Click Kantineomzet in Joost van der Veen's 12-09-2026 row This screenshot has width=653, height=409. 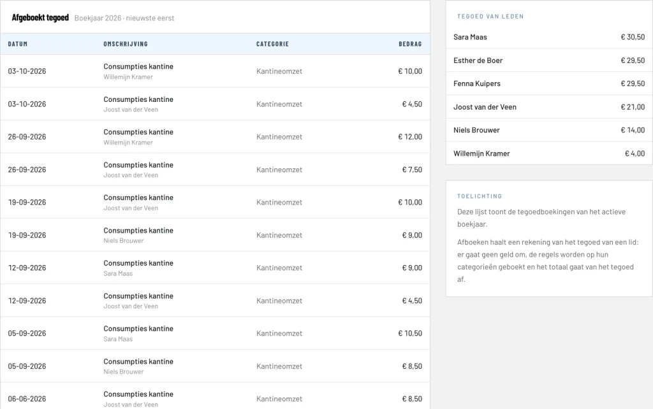point(279,301)
